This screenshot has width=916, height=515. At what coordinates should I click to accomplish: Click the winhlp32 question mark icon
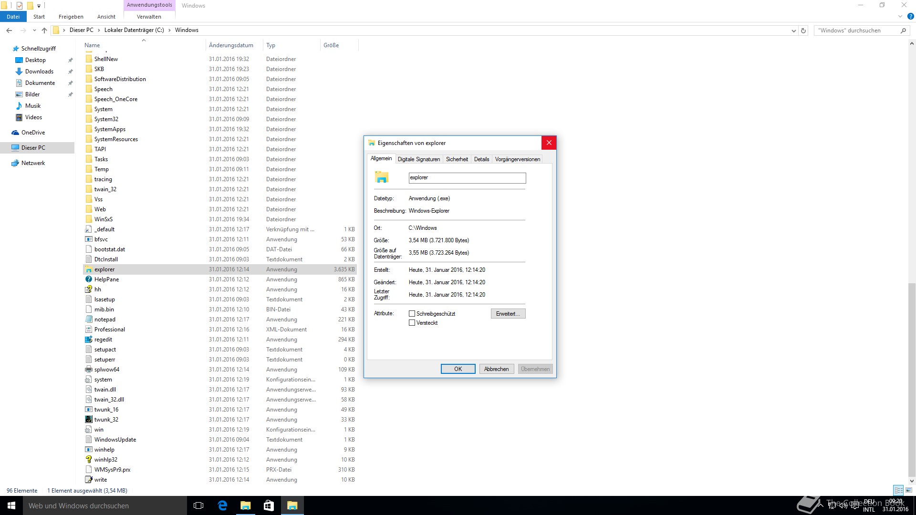click(x=88, y=460)
